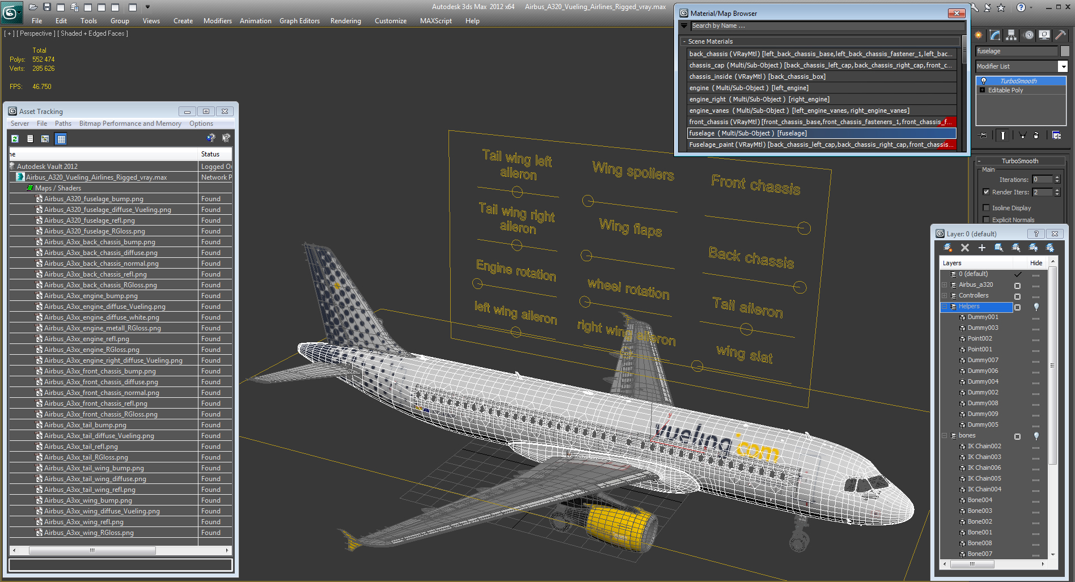Expand the Controllers layer tree node
Image resolution: width=1075 pixels, height=582 pixels.
[x=945, y=296]
